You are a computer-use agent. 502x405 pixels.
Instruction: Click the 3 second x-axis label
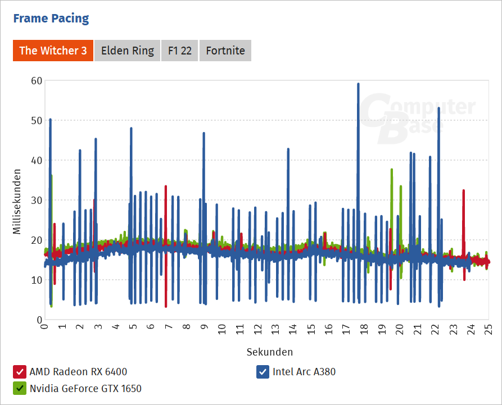[x=98, y=326]
